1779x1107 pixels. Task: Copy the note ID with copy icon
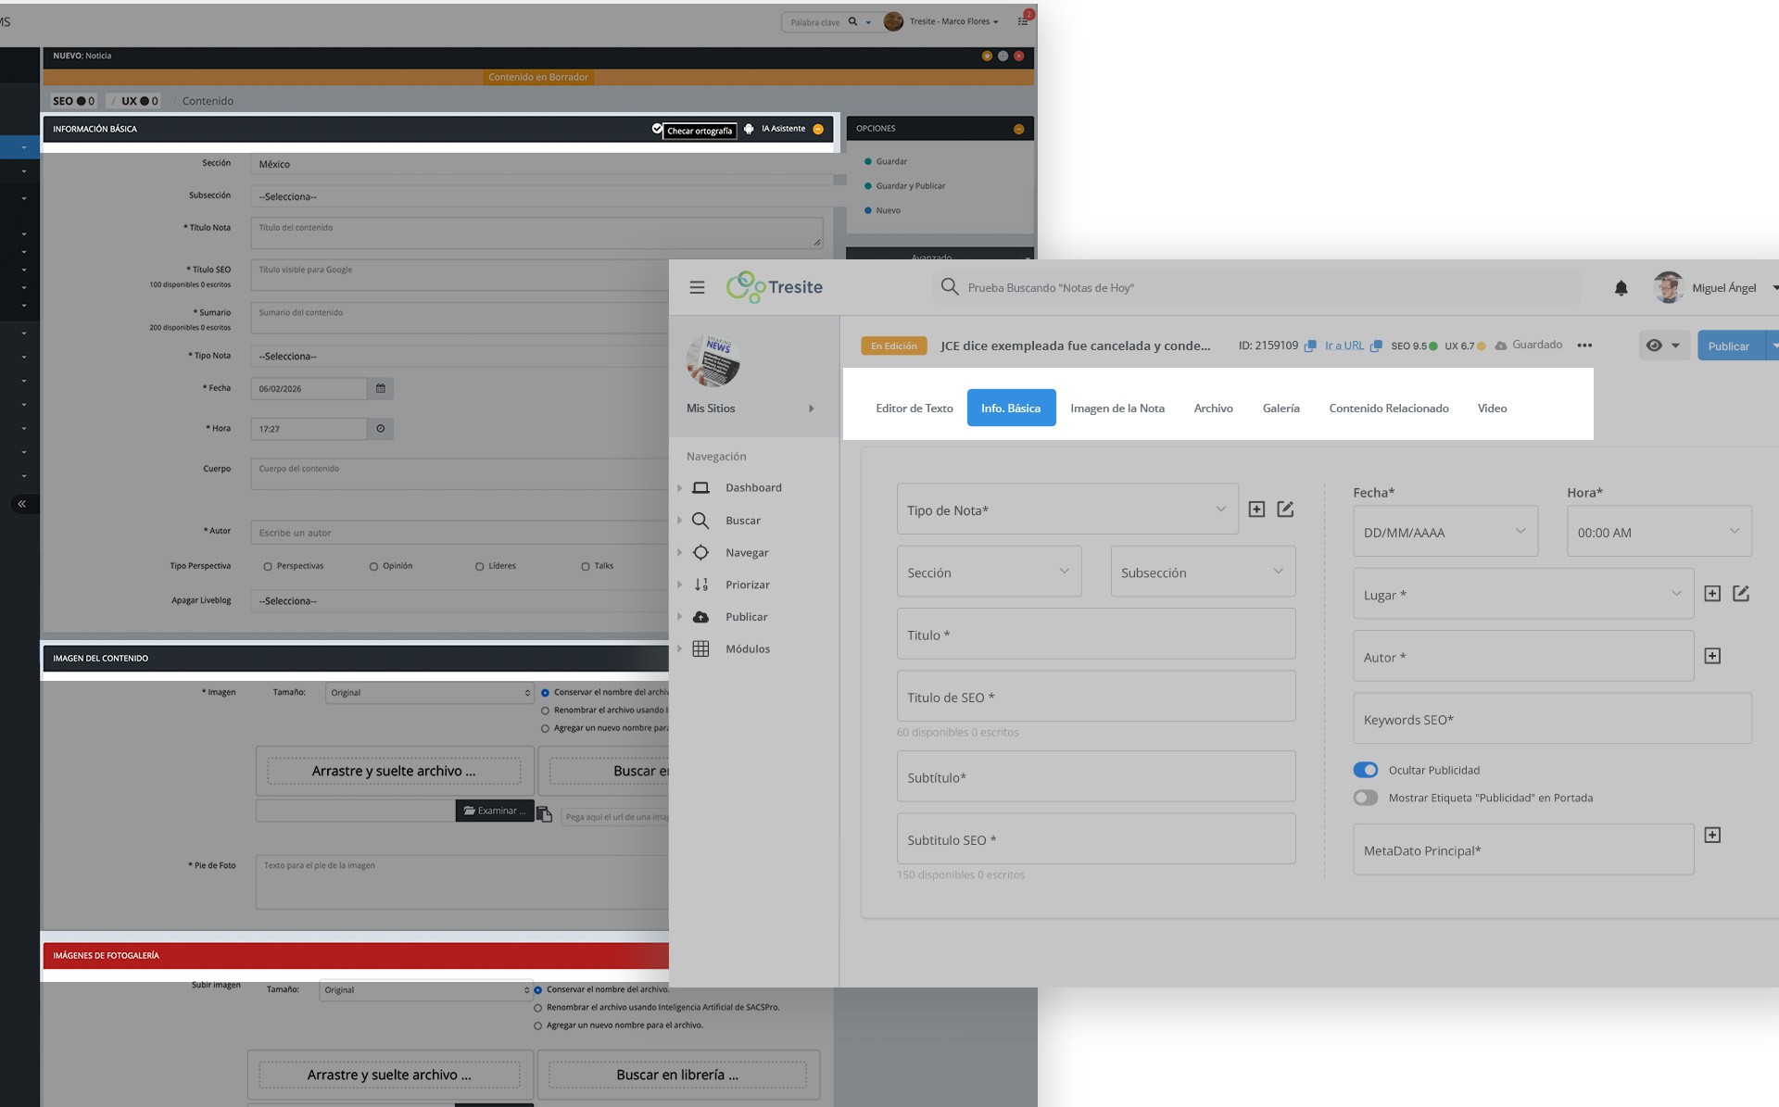[1309, 346]
